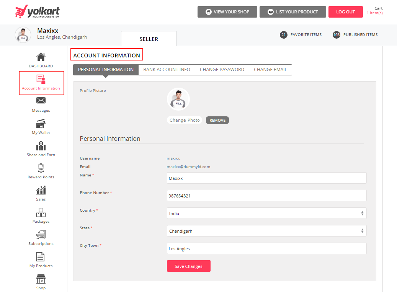Log out of the account
397x292 pixels.
point(345,12)
